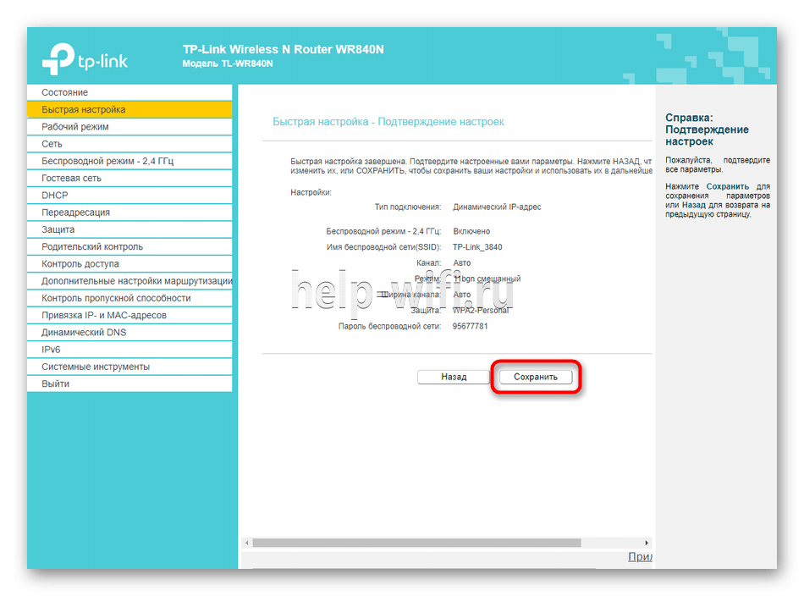Click the partially visible При link at bottom
This screenshot has height=596, width=804.
(x=640, y=556)
